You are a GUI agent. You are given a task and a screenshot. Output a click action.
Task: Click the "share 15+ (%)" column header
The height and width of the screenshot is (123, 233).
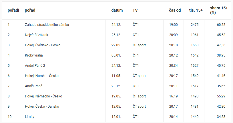point(219,10)
